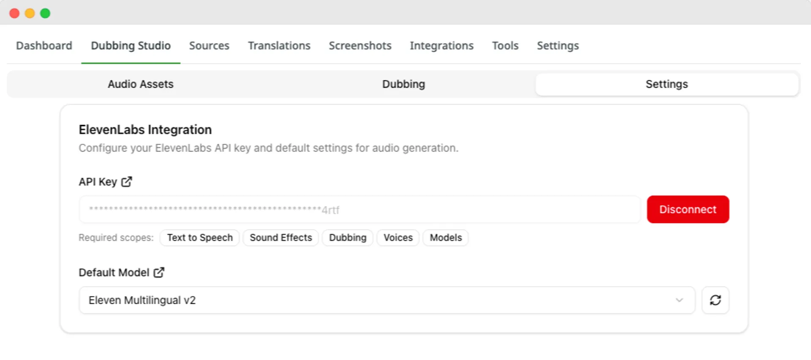Click the Text to Speech scope badge
Viewport: 811px width, 360px height.
pos(200,238)
